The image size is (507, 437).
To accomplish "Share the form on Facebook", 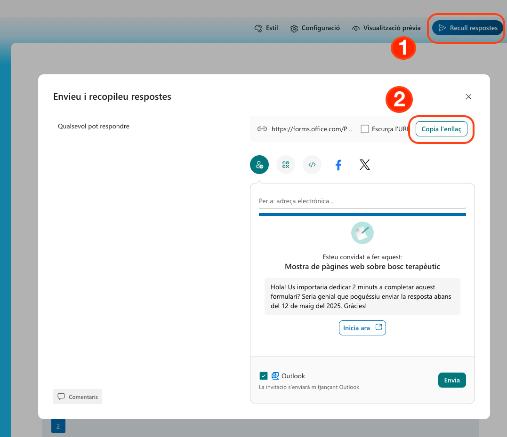I will 338,165.
